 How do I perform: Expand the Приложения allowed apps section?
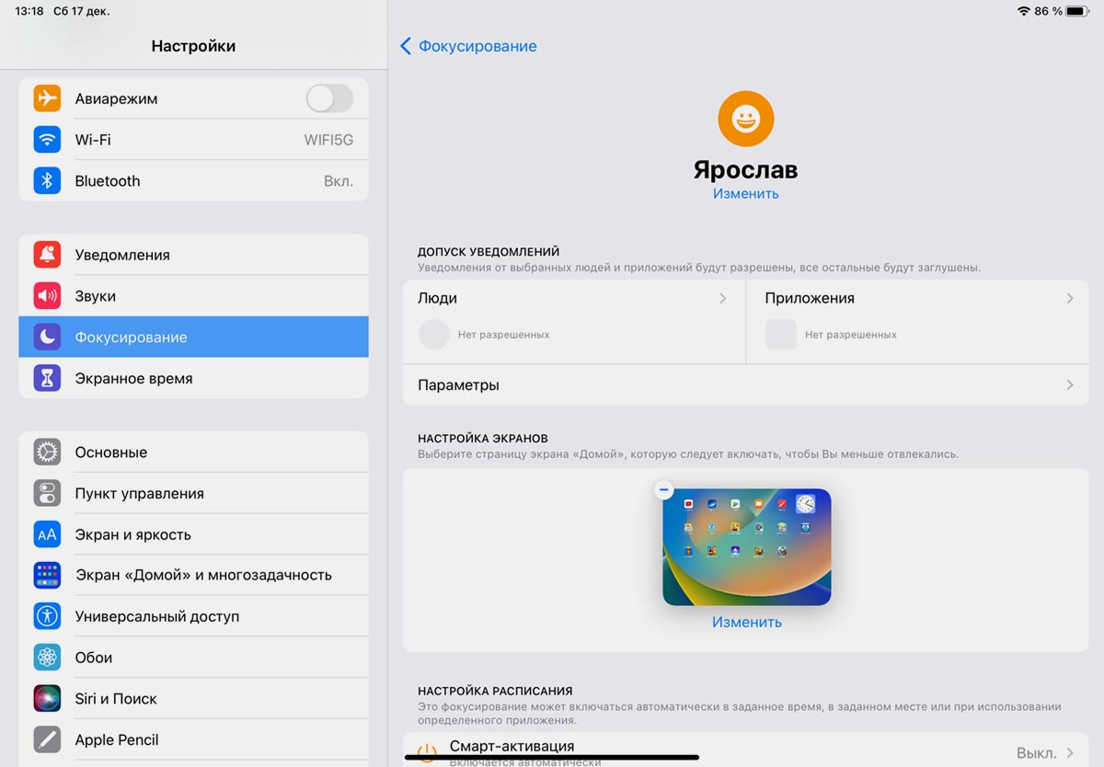click(x=917, y=322)
